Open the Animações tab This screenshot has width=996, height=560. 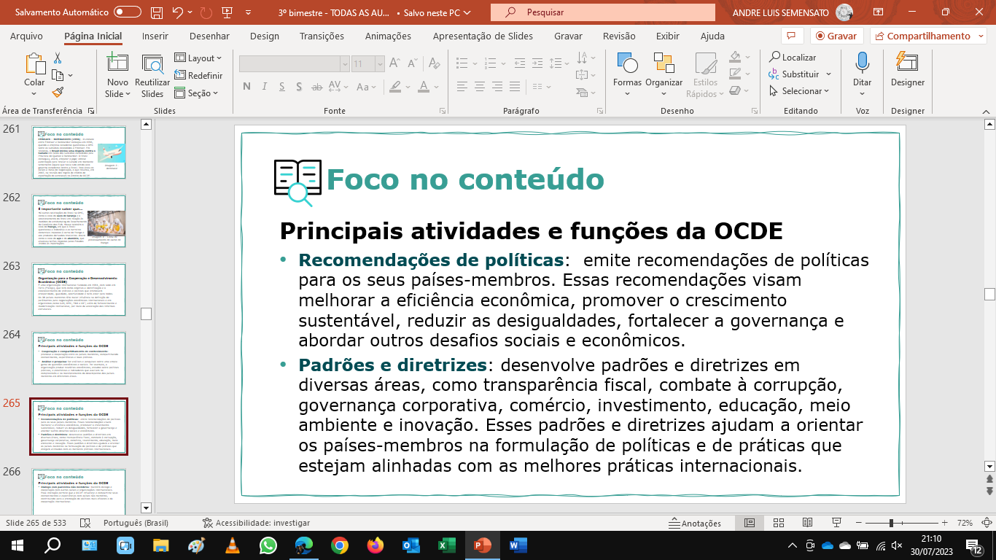pyautogui.click(x=388, y=36)
